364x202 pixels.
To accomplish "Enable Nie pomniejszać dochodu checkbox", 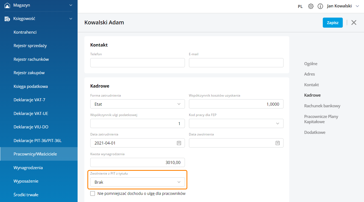I will click(93, 194).
